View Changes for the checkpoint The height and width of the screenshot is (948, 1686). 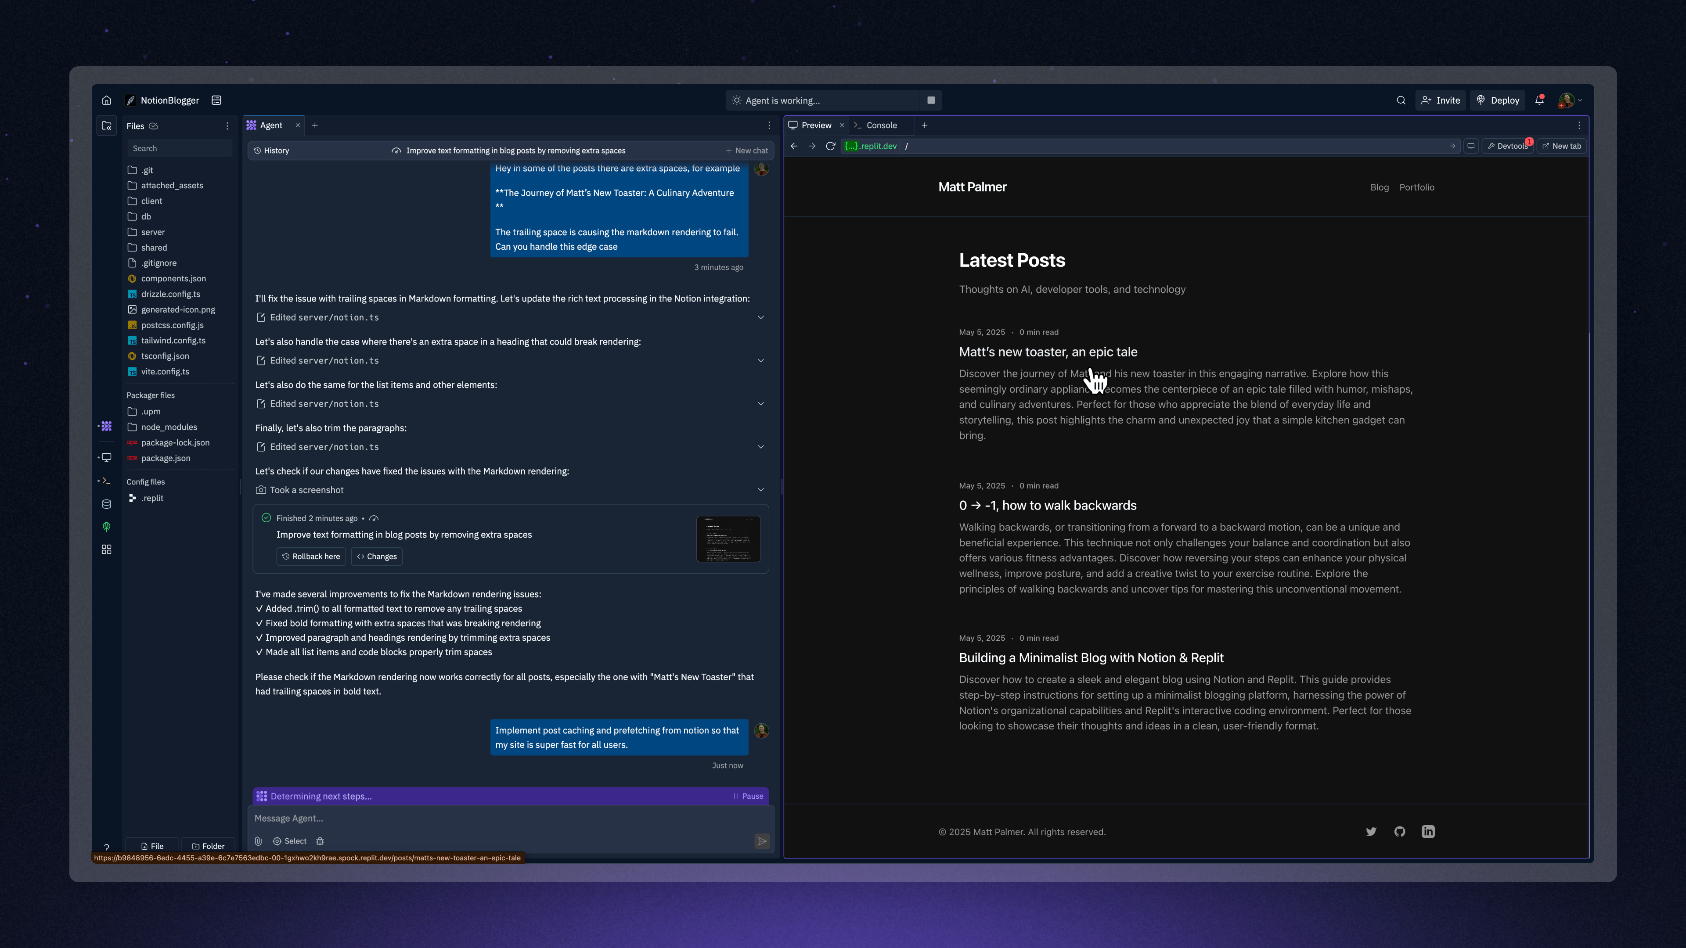[x=377, y=556]
